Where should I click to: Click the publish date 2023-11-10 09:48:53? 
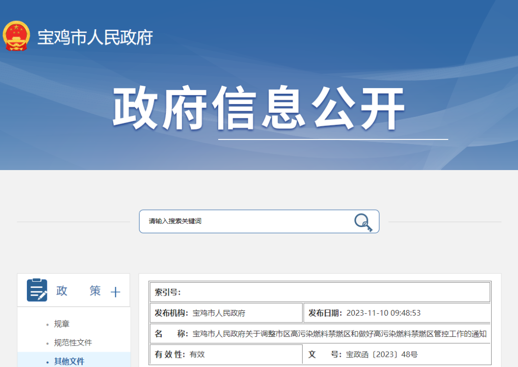click(x=383, y=313)
